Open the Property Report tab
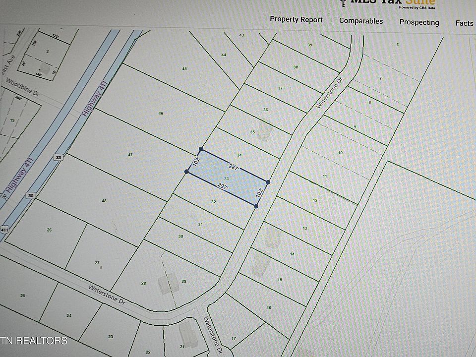The height and width of the screenshot is (357, 476). tap(296, 19)
